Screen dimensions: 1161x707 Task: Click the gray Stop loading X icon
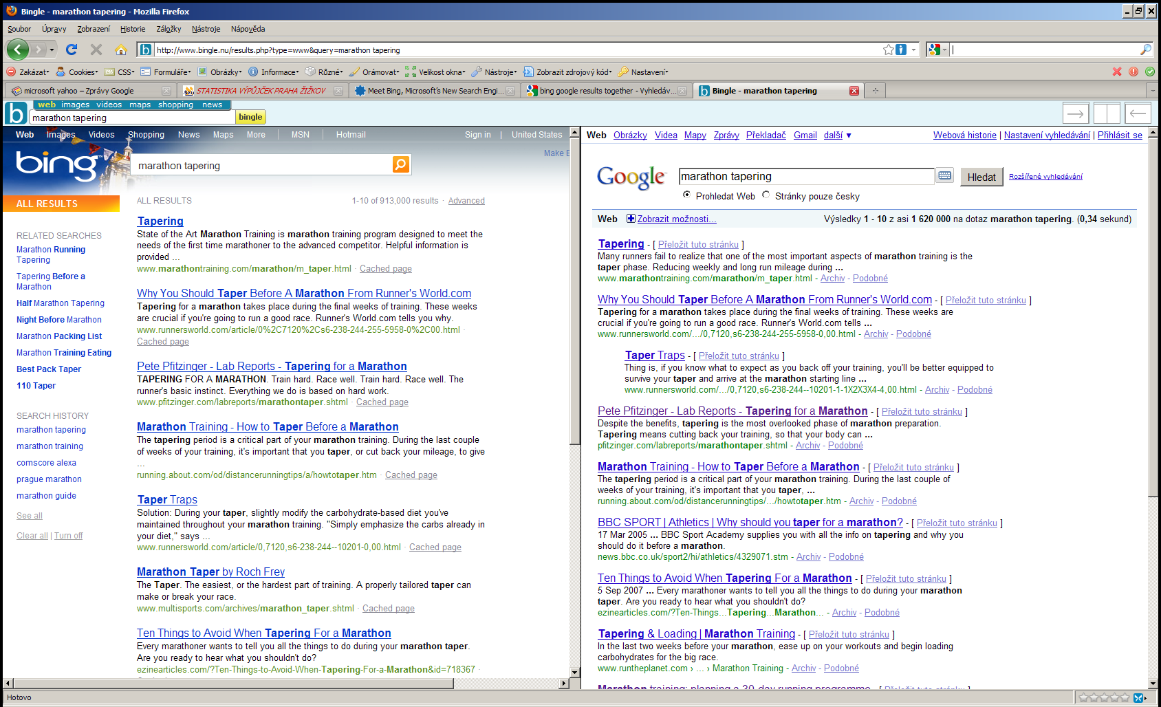click(96, 50)
